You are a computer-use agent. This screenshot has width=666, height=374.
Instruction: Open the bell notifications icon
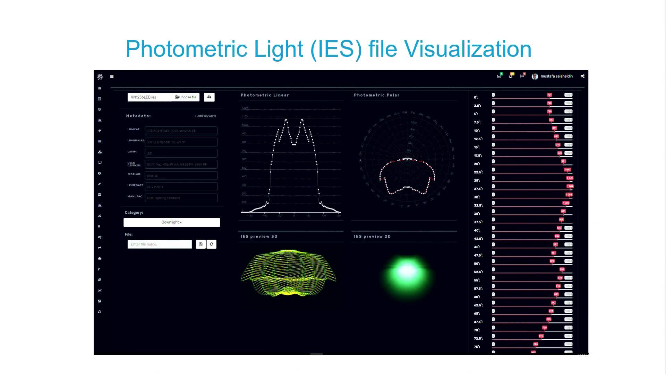511,76
